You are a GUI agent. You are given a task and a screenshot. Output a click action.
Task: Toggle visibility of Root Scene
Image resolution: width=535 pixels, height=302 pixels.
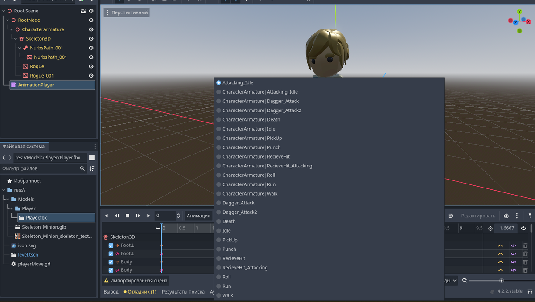pos(91,11)
